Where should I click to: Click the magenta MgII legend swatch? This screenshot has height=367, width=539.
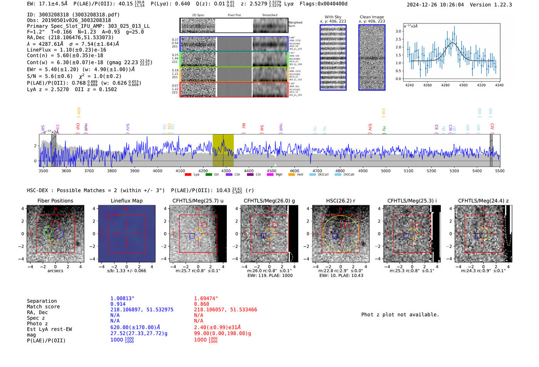click(x=270, y=175)
